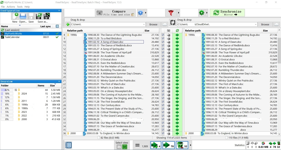The width and height of the screenshot is (281, 150).
Task: Open the Help menu
Action: (x=27, y=7)
